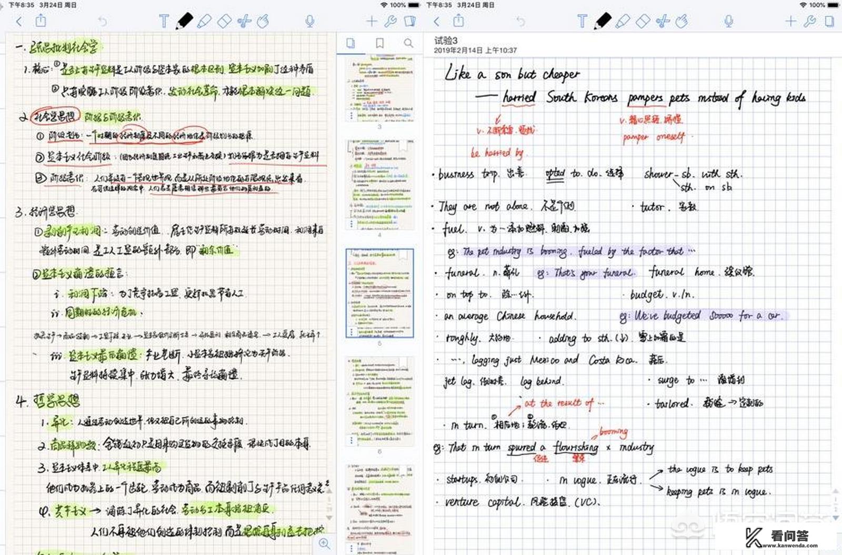842x555 pixels.
Task: Open share menu in left note
Action: (x=41, y=21)
